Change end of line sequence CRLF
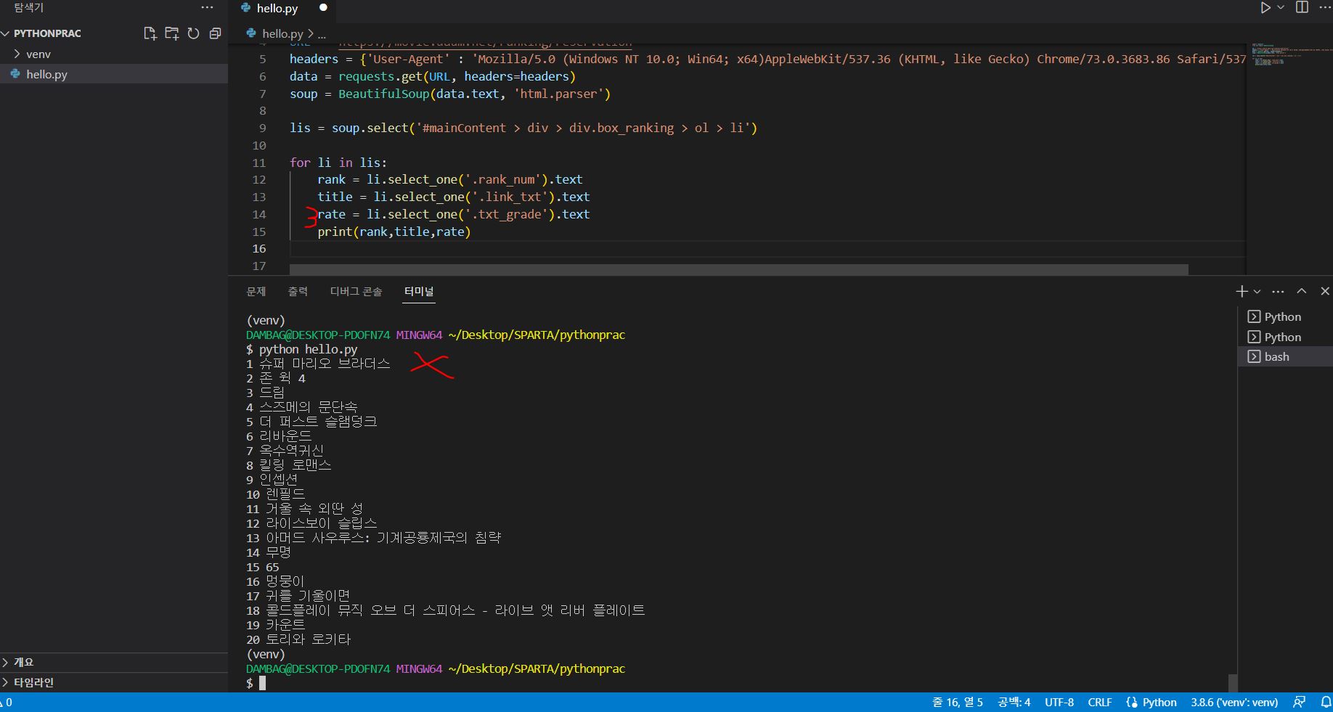1333x712 pixels. tap(1100, 702)
